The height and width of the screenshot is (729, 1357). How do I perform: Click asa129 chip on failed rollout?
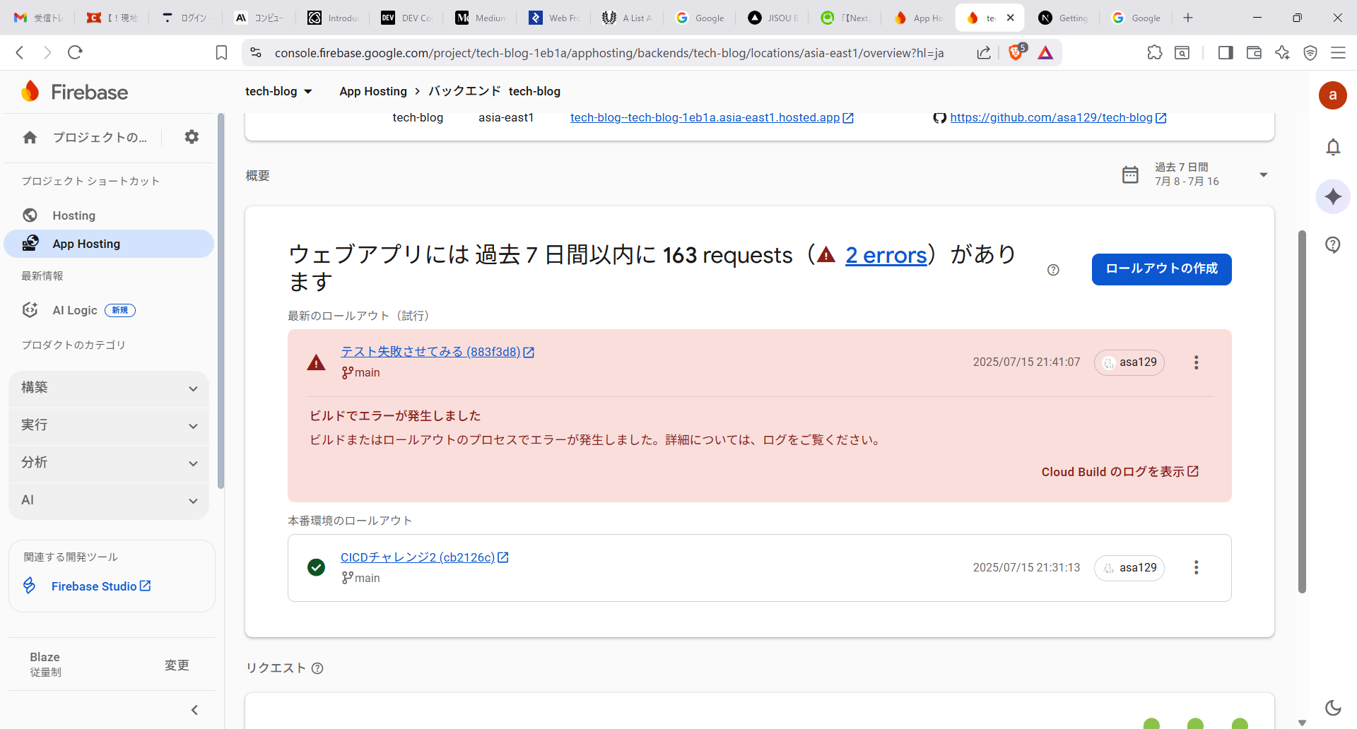pos(1129,362)
